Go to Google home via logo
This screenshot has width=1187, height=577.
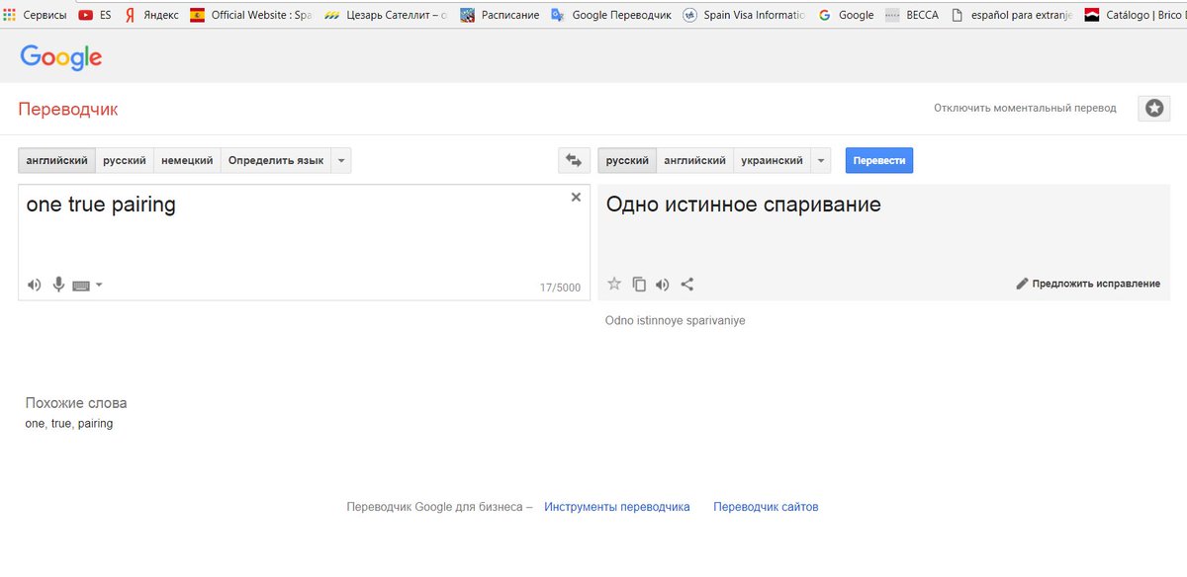[61, 57]
